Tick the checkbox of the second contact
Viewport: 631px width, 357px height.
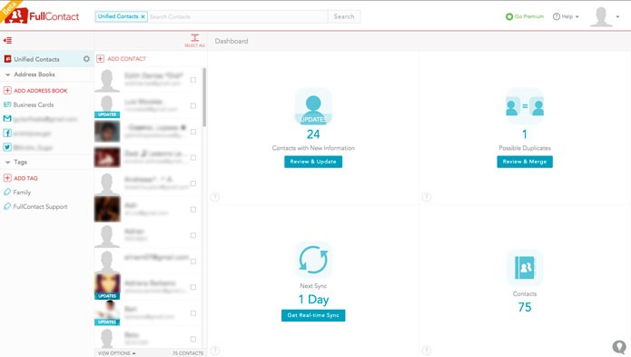tap(193, 106)
